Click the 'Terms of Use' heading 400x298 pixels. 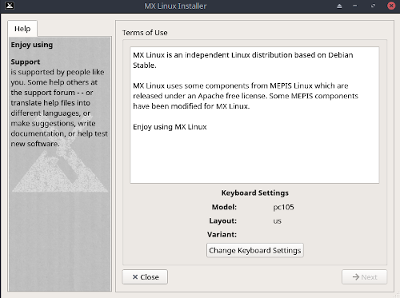point(145,33)
